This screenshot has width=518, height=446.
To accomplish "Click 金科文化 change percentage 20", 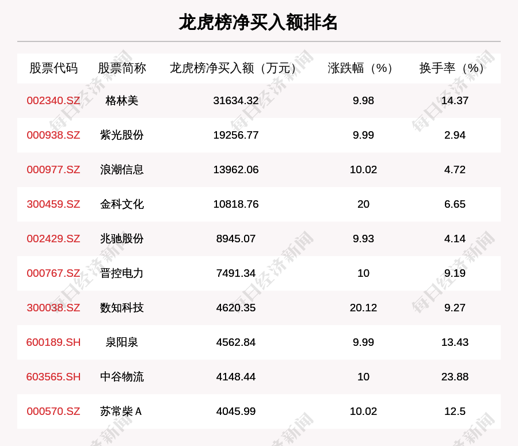I will pyautogui.click(x=363, y=204).
